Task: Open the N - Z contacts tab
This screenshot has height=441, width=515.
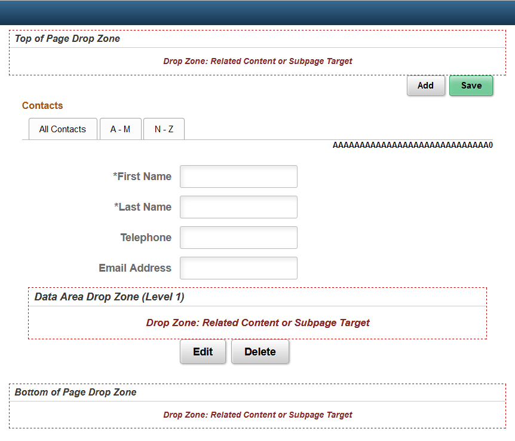Action: tap(164, 129)
